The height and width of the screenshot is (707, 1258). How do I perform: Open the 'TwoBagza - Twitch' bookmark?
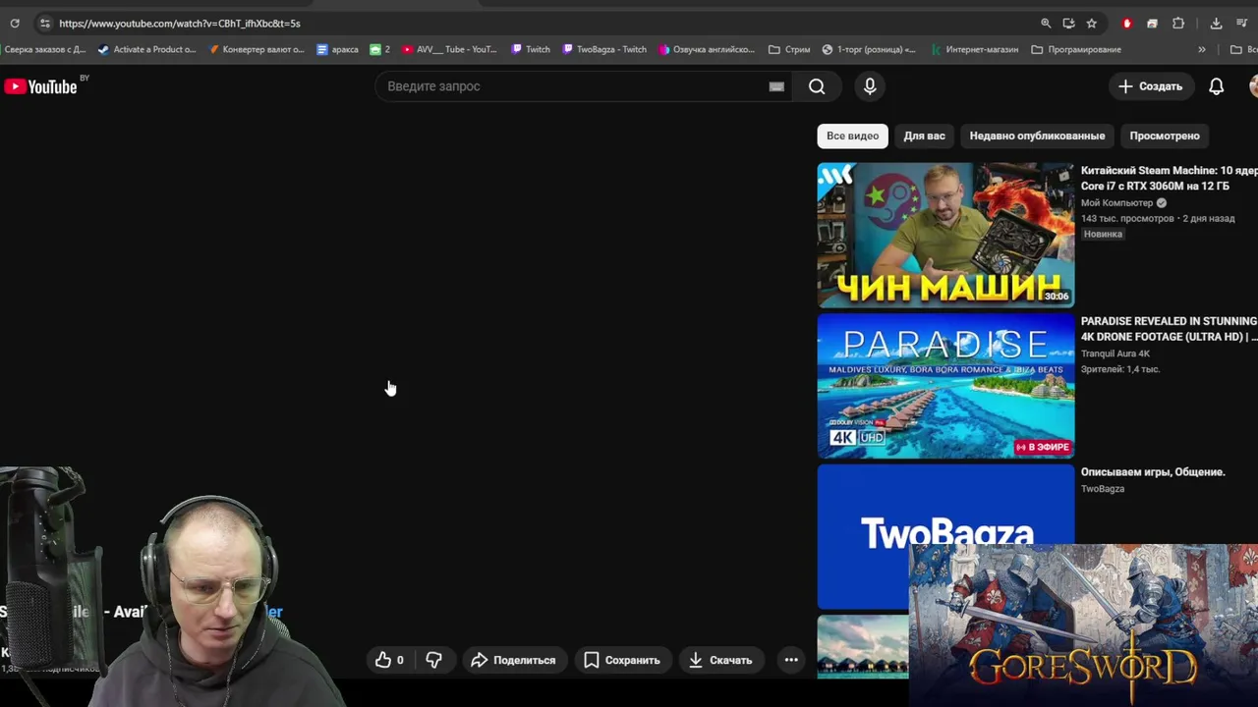[x=604, y=49]
